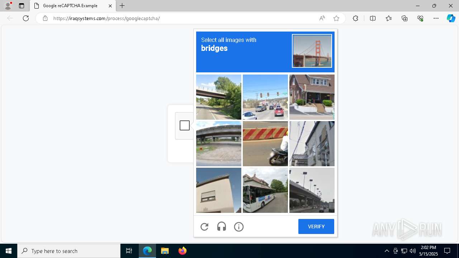The width and height of the screenshot is (459, 258).
Task: Select the brick house with stairs tile
Action: (312, 97)
